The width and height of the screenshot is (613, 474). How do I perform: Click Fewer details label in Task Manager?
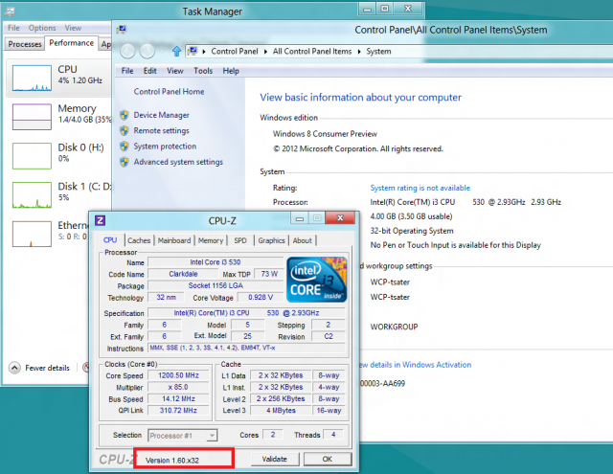tap(47, 368)
